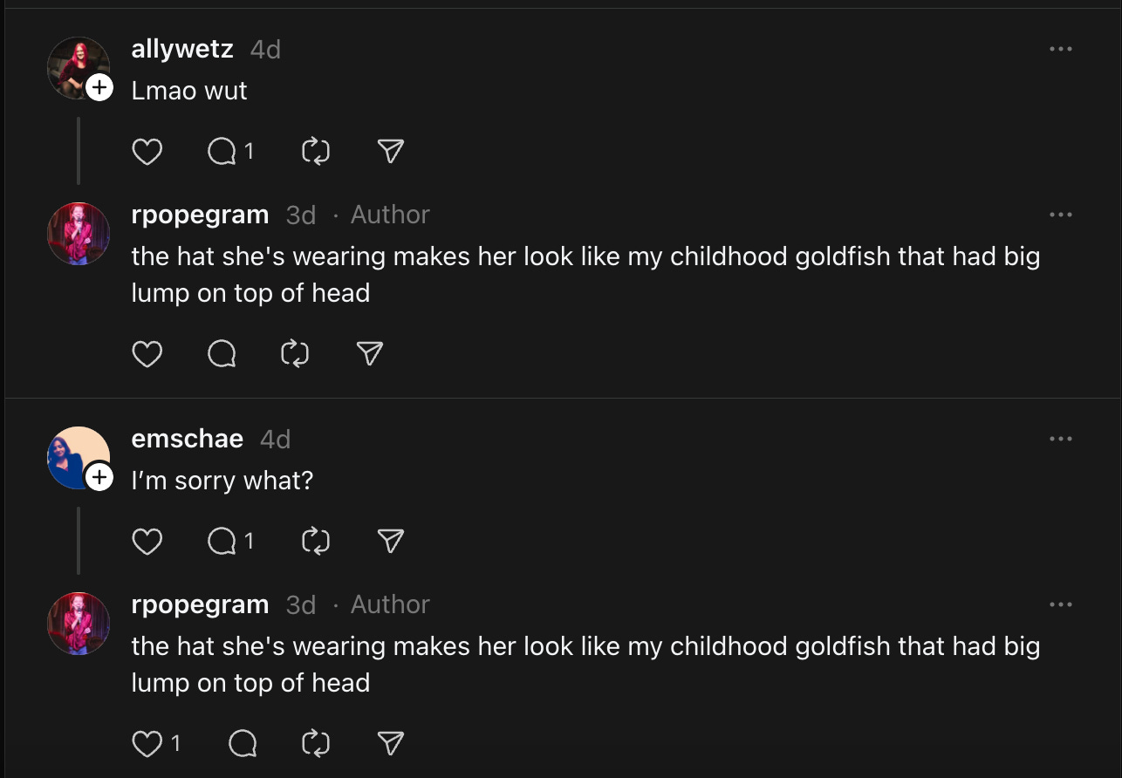Screen dimensions: 1122x778
Task: Reply to rpopegram's first goldfish comment
Action: (222, 353)
